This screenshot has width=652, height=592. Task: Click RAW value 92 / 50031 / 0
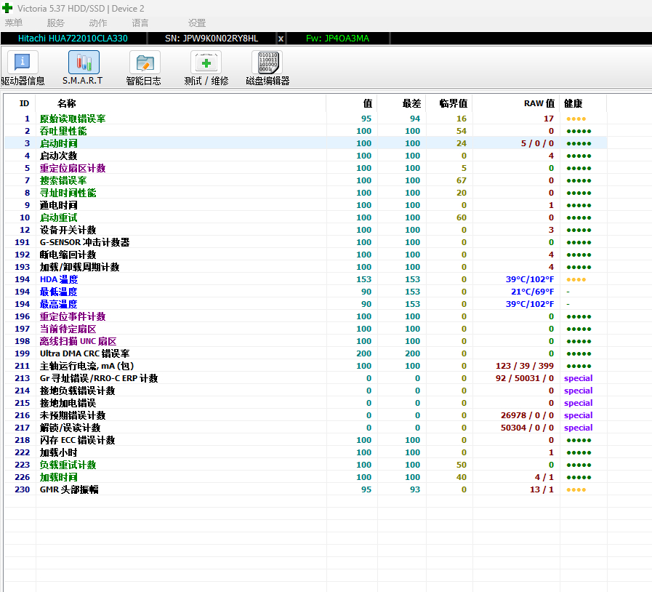(x=524, y=378)
